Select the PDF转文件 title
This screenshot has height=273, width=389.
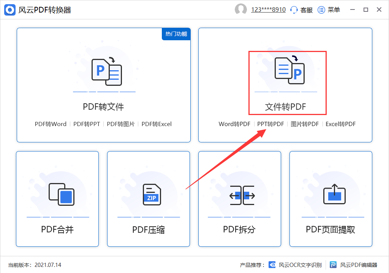[103, 107]
